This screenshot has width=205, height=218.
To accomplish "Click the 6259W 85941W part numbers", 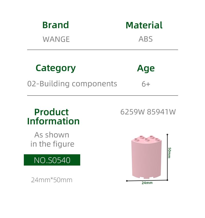I will (148, 112).
